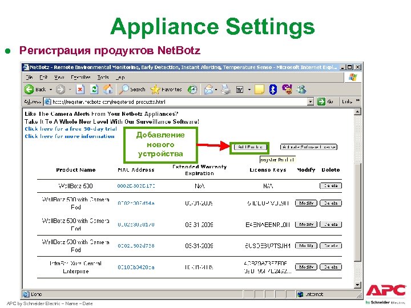Click the Done status page icon
The image size is (411, 308).
click(x=26, y=294)
